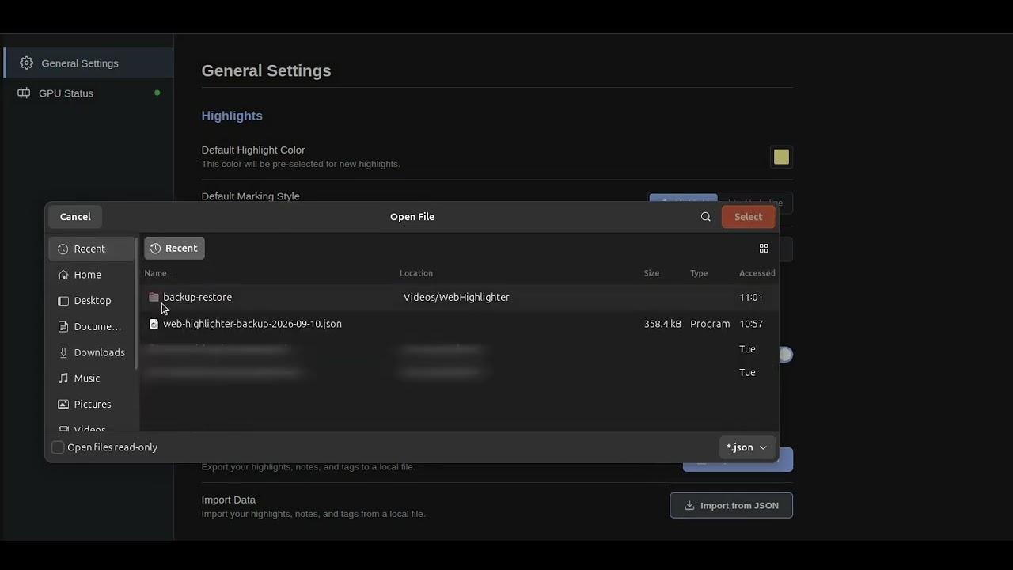The image size is (1013, 570).
Task: Go to the Home folder
Action: coord(91,275)
